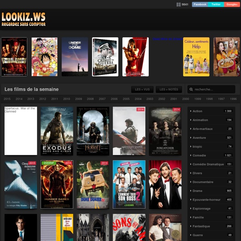Open the Famille genre category

(211, 217)
